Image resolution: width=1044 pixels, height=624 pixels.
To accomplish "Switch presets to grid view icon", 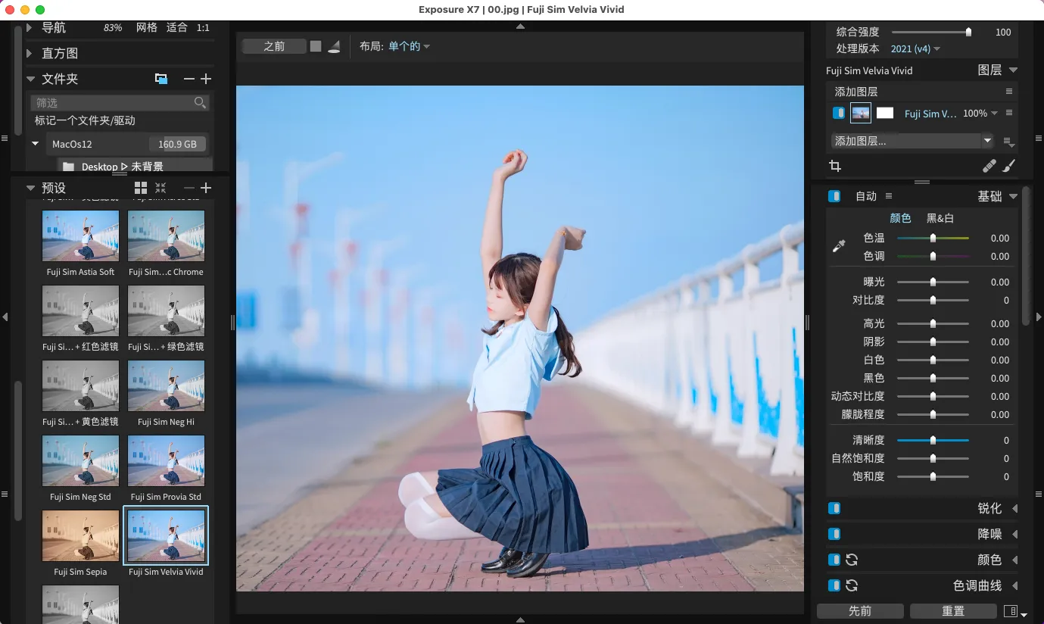I will 141,188.
